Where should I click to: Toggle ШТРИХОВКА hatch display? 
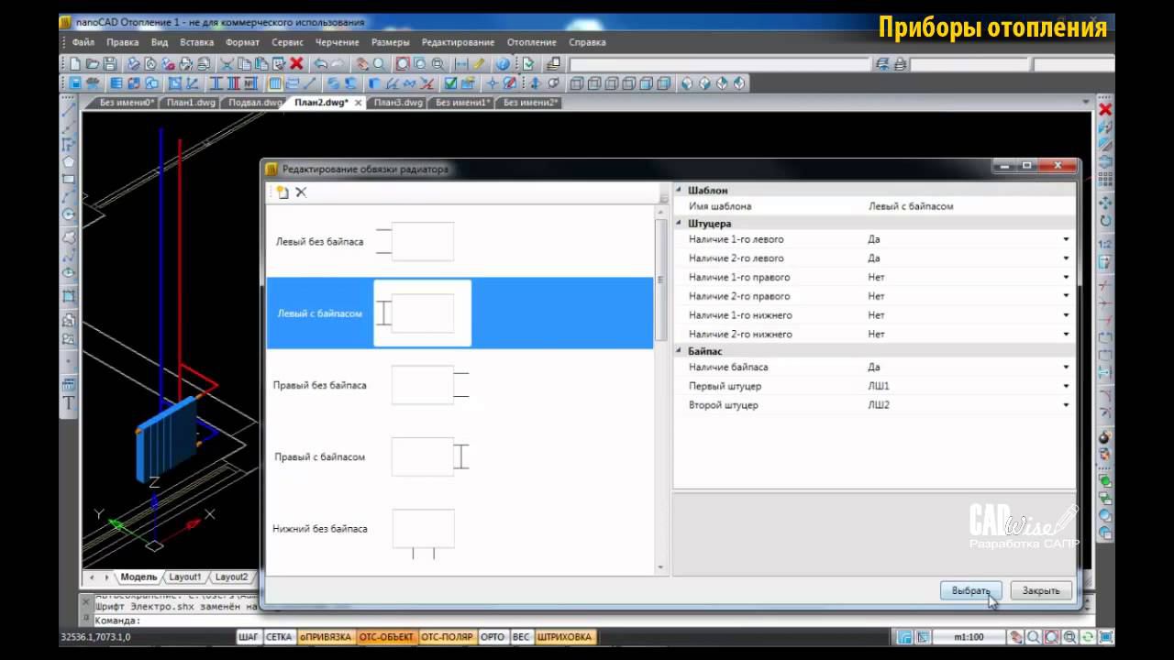(564, 637)
